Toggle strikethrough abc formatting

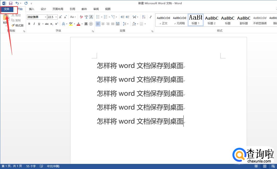[x=47, y=24]
